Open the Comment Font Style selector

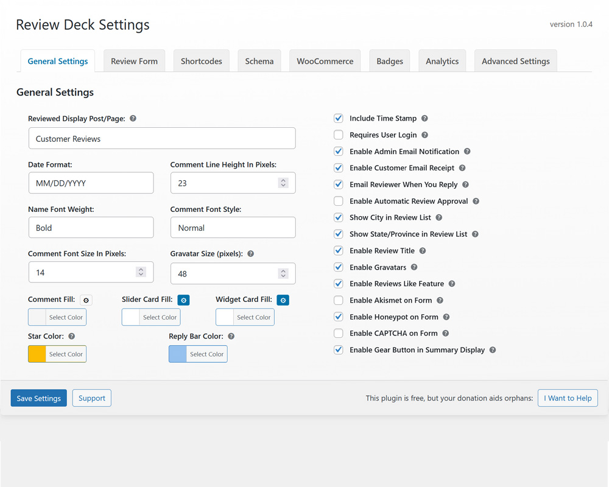[233, 227]
